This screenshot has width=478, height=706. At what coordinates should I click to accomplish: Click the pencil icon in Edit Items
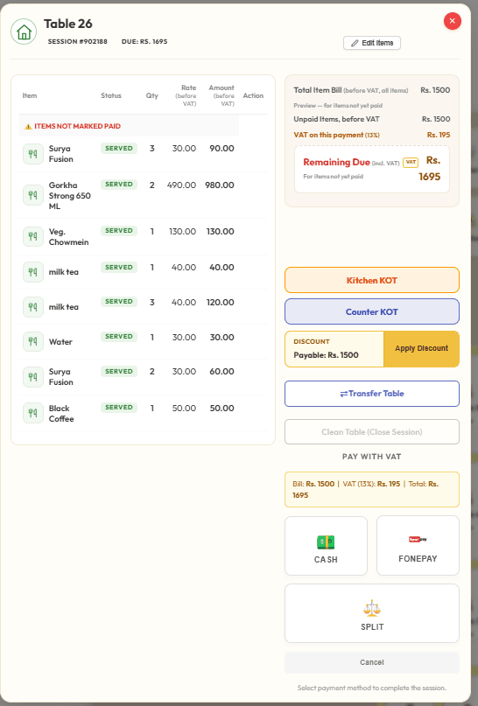pyautogui.click(x=355, y=43)
